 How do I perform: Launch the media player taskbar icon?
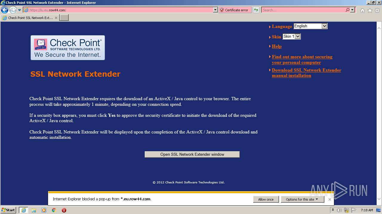coord(44,210)
